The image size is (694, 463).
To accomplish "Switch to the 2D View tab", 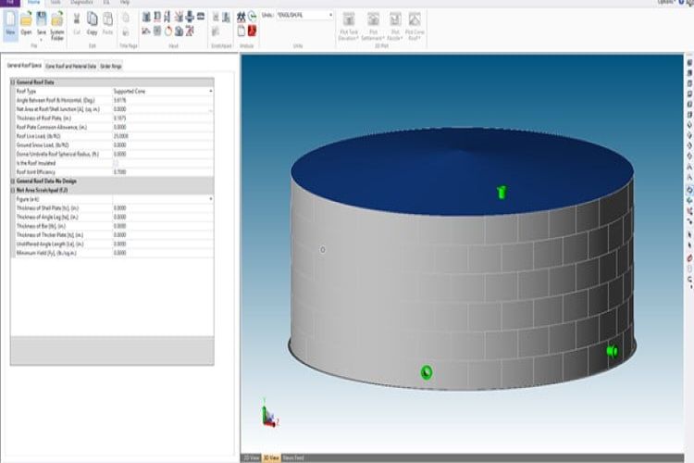I will coord(250,457).
